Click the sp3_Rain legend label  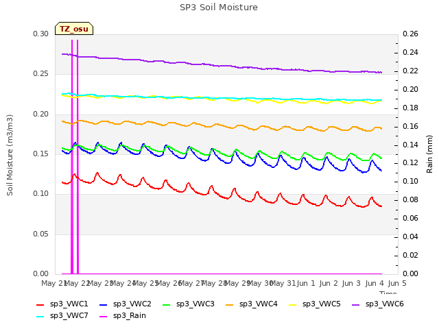coord(130,315)
